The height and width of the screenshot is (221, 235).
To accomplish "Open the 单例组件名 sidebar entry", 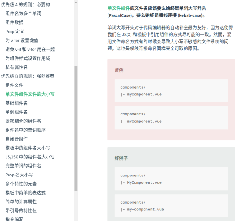I will pos(17,112).
